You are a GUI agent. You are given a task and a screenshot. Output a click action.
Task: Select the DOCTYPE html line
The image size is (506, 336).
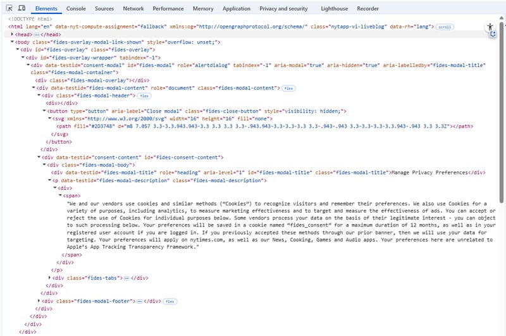coord(30,19)
